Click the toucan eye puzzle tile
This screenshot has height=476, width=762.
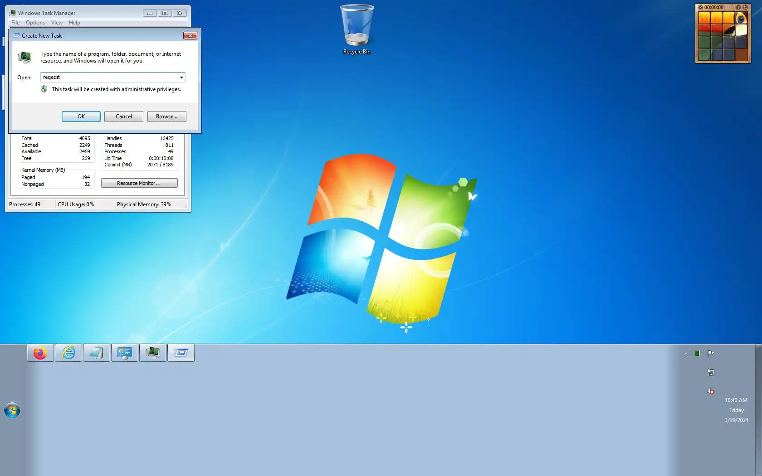[741, 19]
